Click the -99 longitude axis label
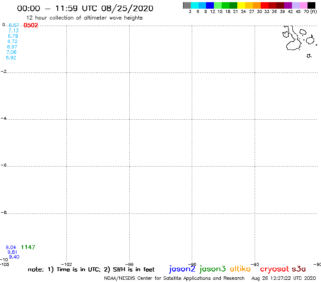 [129, 264]
